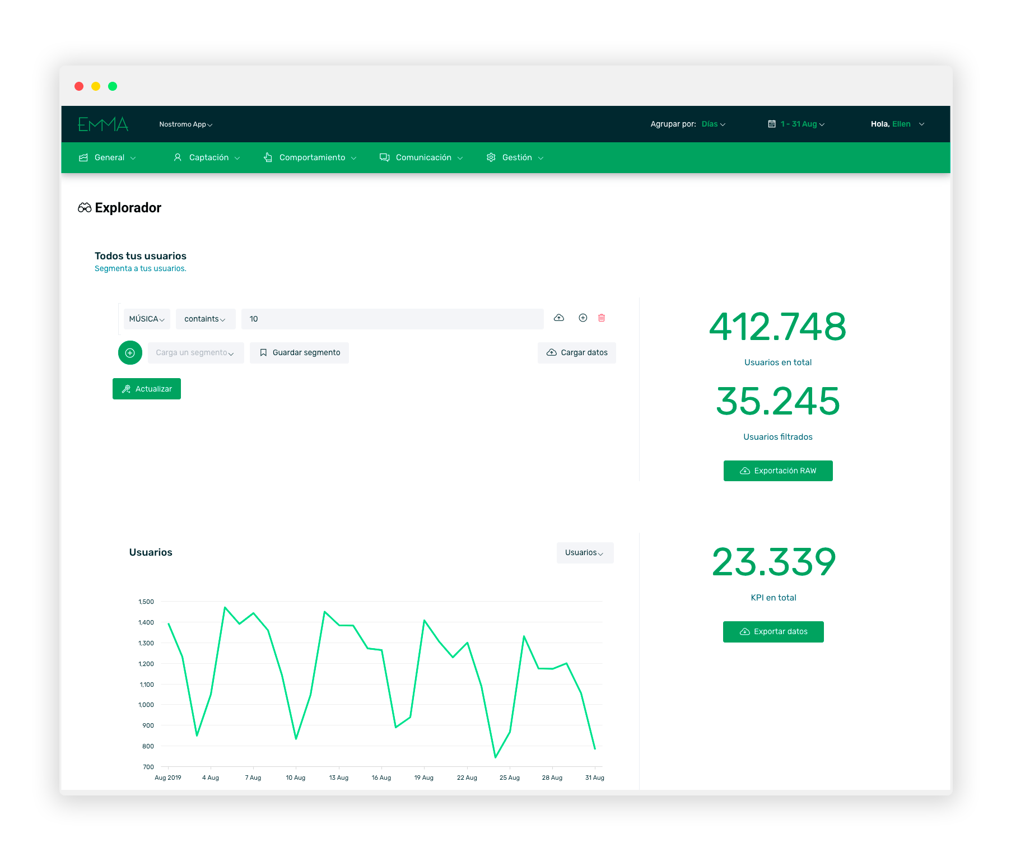1011x861 pixels.
Task: Click the Todos tus usuarios heading
Action: 141,256
